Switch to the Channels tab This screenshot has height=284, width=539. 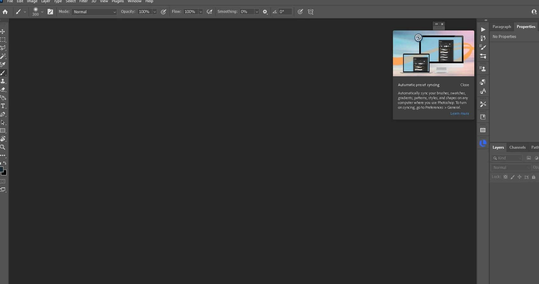coord(517,147)
